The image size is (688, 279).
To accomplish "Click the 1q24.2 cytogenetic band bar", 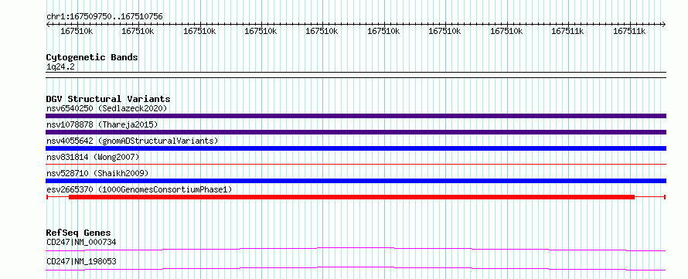I will 356,74.
